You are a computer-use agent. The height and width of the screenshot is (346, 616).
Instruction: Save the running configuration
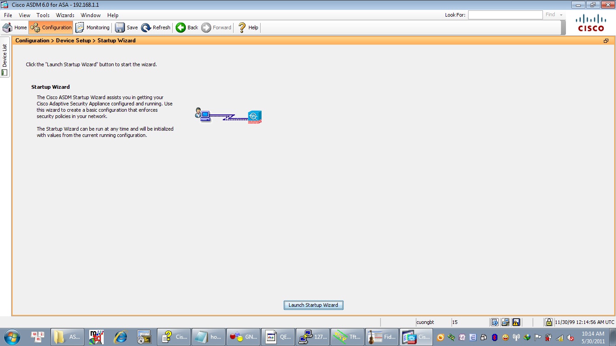coord(126,27)
